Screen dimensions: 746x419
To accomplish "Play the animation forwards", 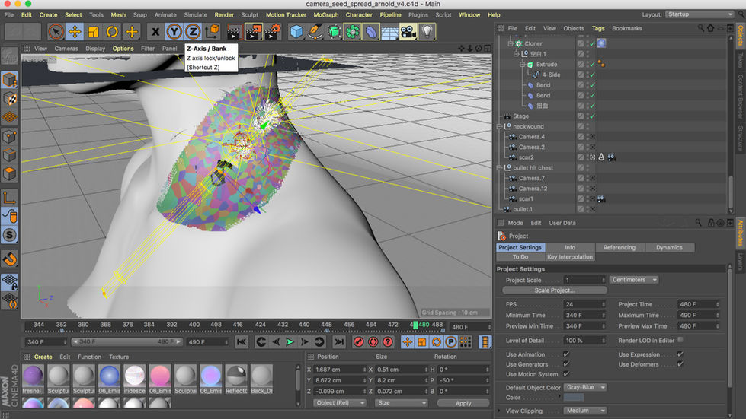I will pos(290,341).
